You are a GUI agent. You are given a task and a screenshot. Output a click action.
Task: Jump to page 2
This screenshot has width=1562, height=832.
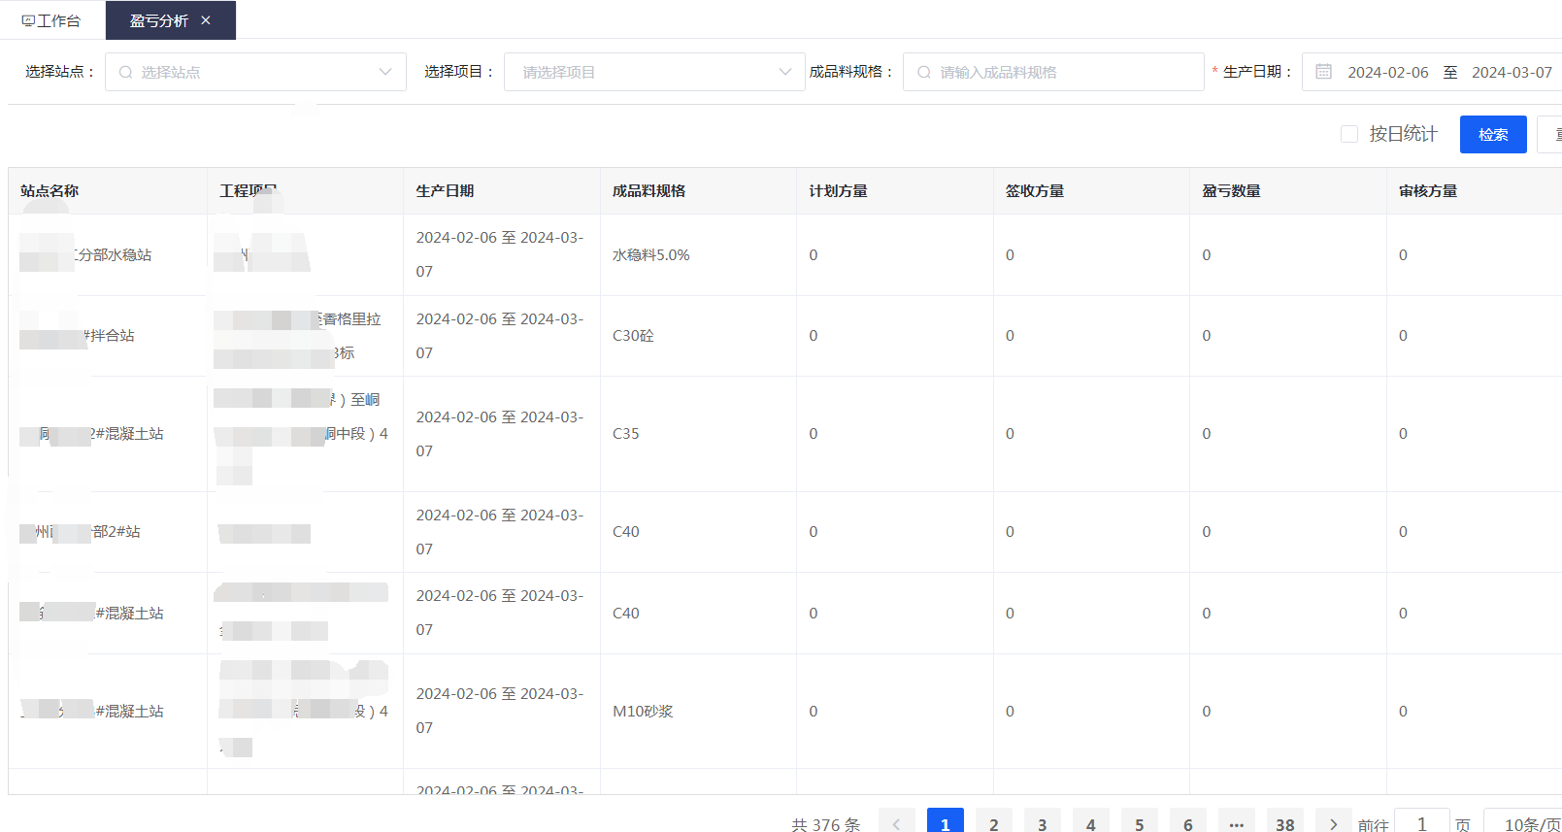click(993, 823)
